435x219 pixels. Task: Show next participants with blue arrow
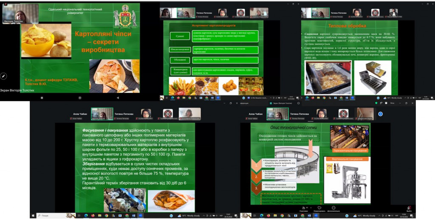click(x=380, y=114)
